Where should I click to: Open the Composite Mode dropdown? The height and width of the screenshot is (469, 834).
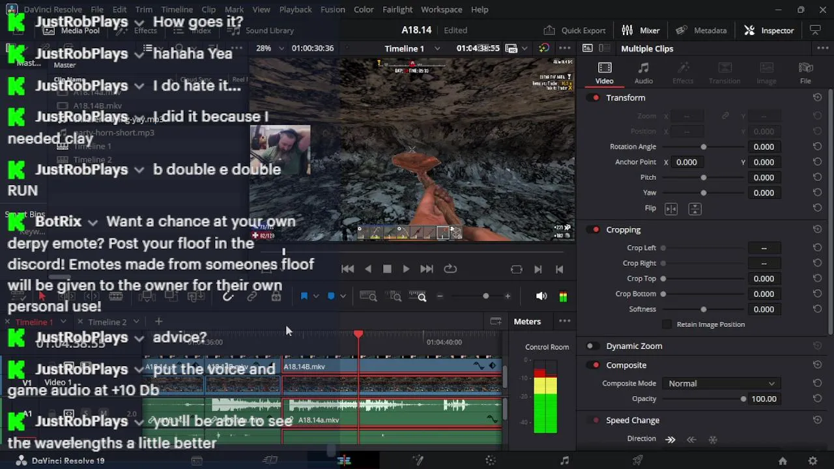tap(721, 384)
